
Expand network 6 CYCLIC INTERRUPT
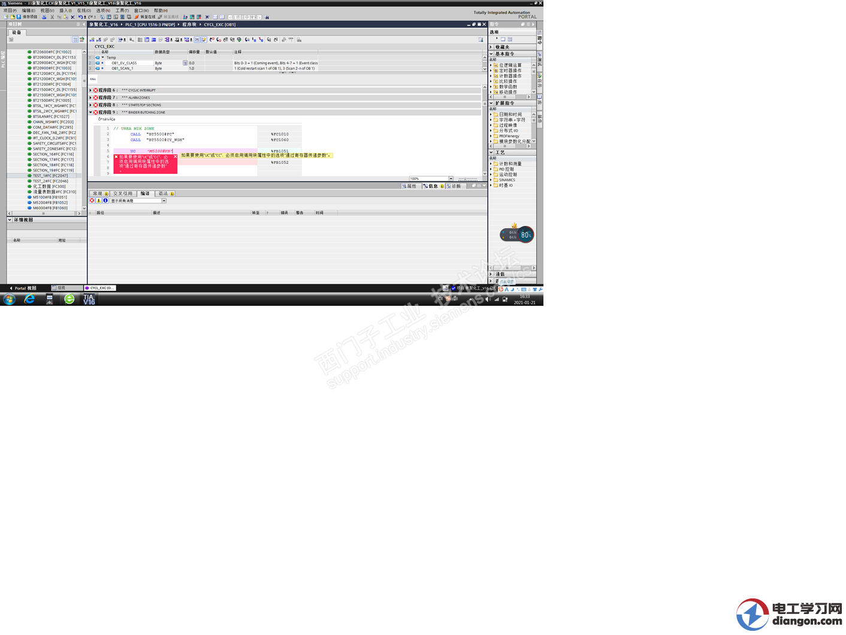click(x=90, y=91)
